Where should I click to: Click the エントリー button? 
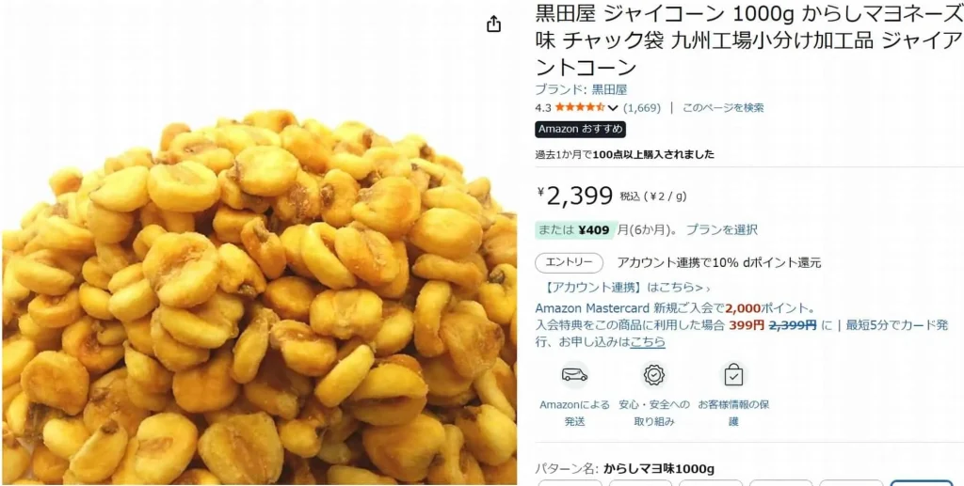(568, 263)
